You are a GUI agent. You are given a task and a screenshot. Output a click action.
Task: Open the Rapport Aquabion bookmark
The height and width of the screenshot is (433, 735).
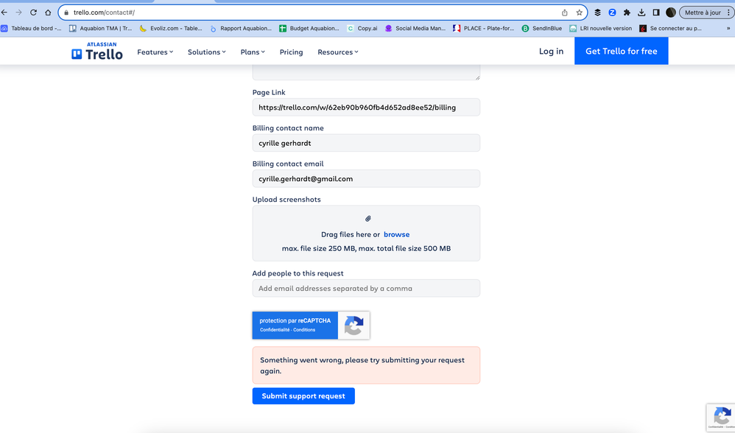point(241,29)
